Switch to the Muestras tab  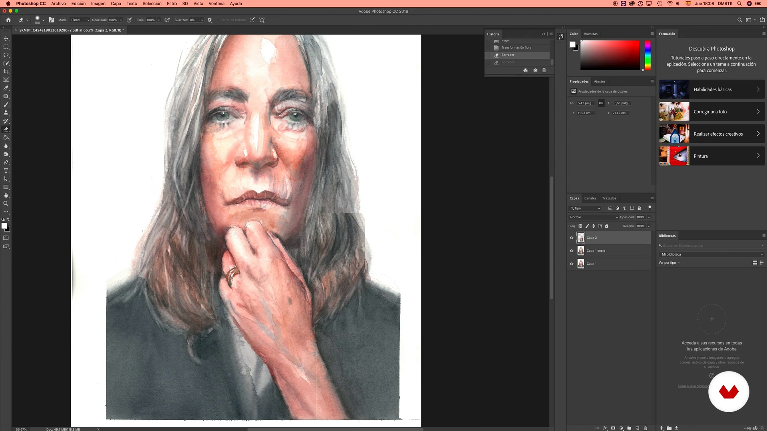590,34
